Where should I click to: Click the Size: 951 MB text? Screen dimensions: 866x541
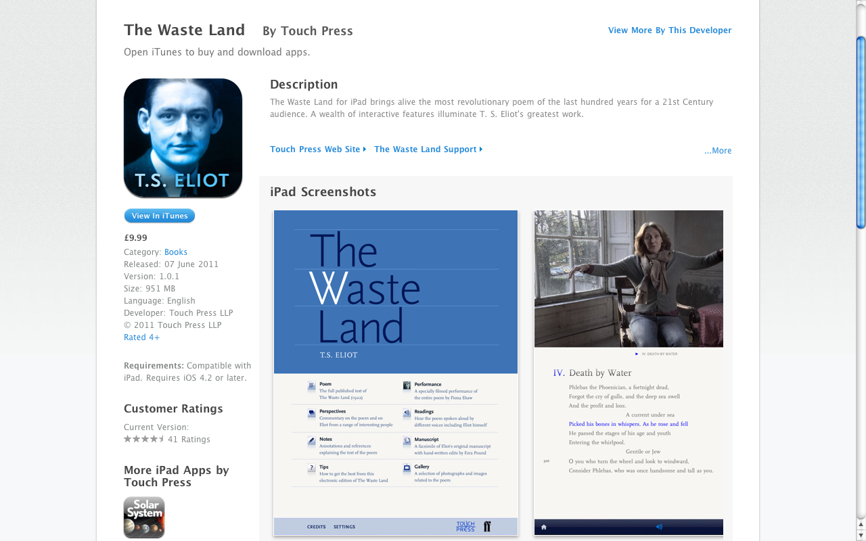[150, 289]
